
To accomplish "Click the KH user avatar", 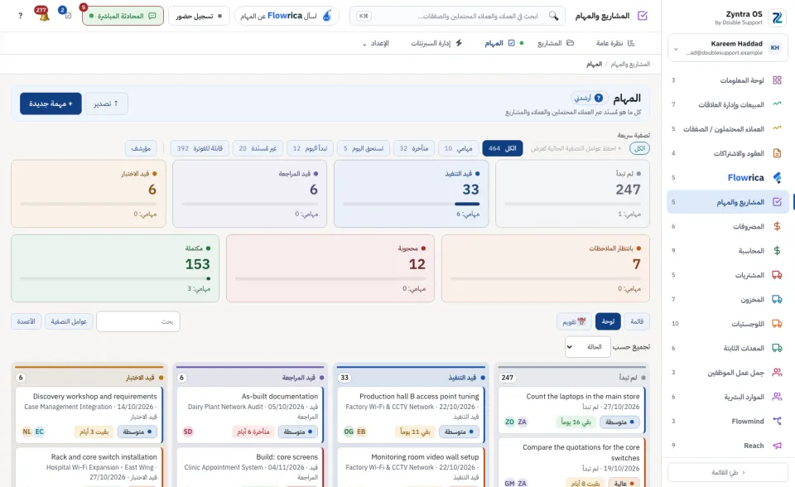I will (x=775, y=48).
